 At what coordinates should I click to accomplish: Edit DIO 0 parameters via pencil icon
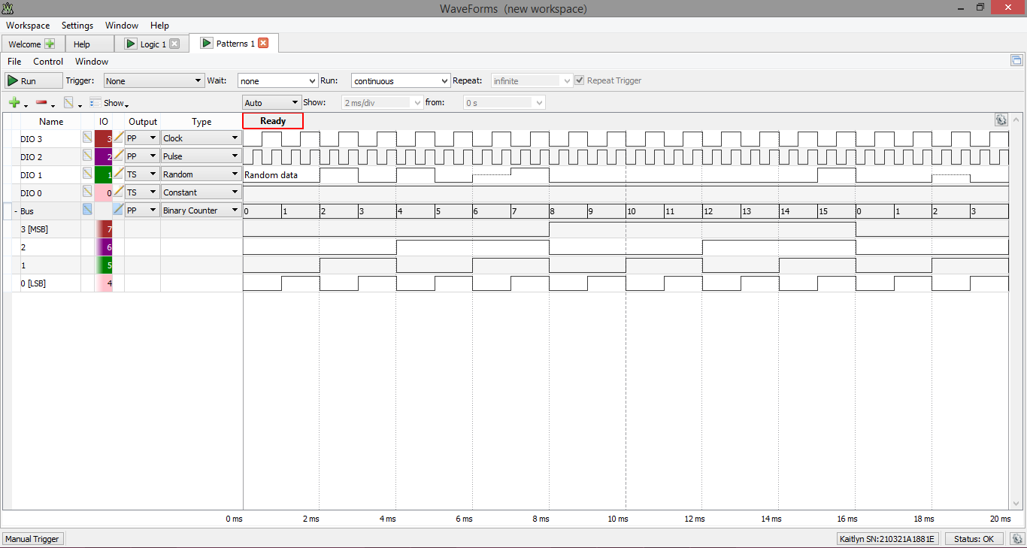118,192
